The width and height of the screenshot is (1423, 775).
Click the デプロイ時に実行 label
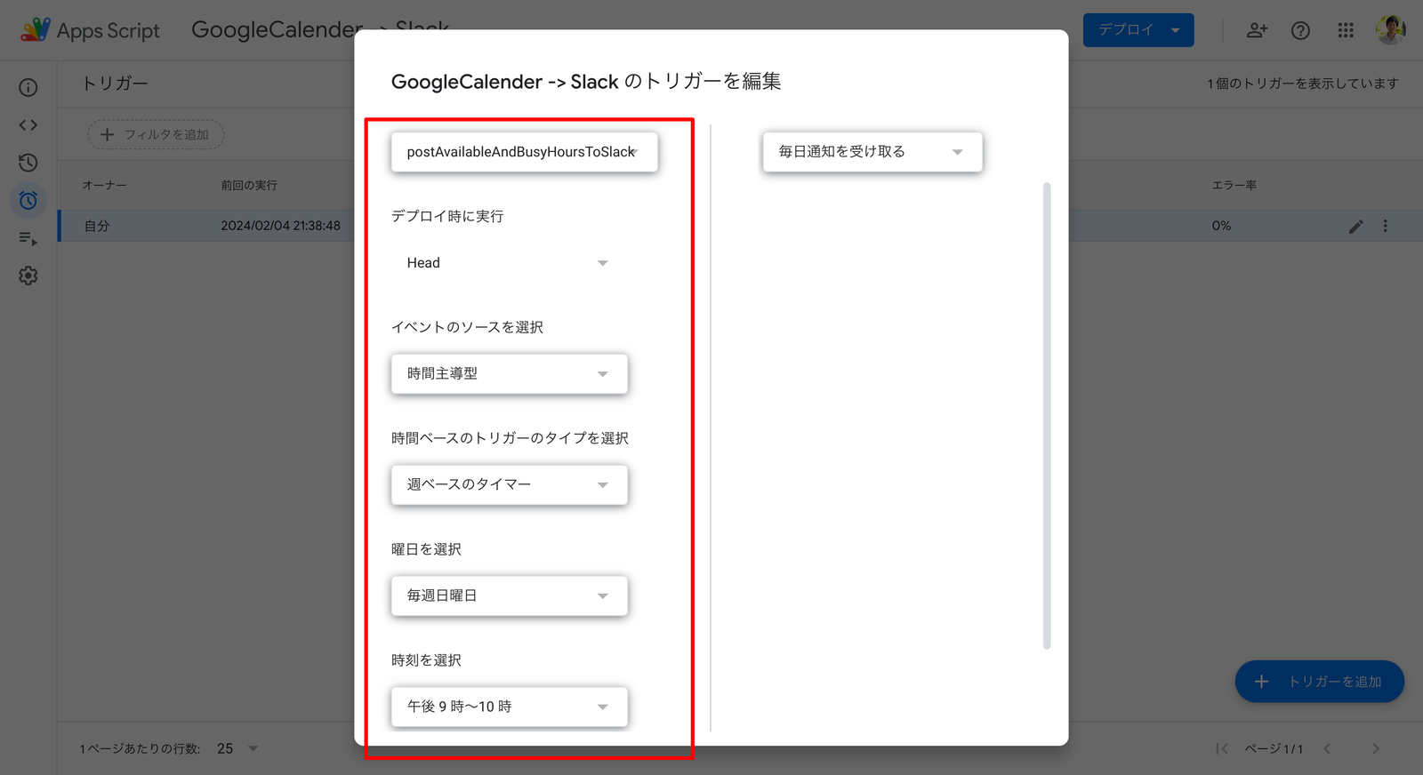coord(447,216)
